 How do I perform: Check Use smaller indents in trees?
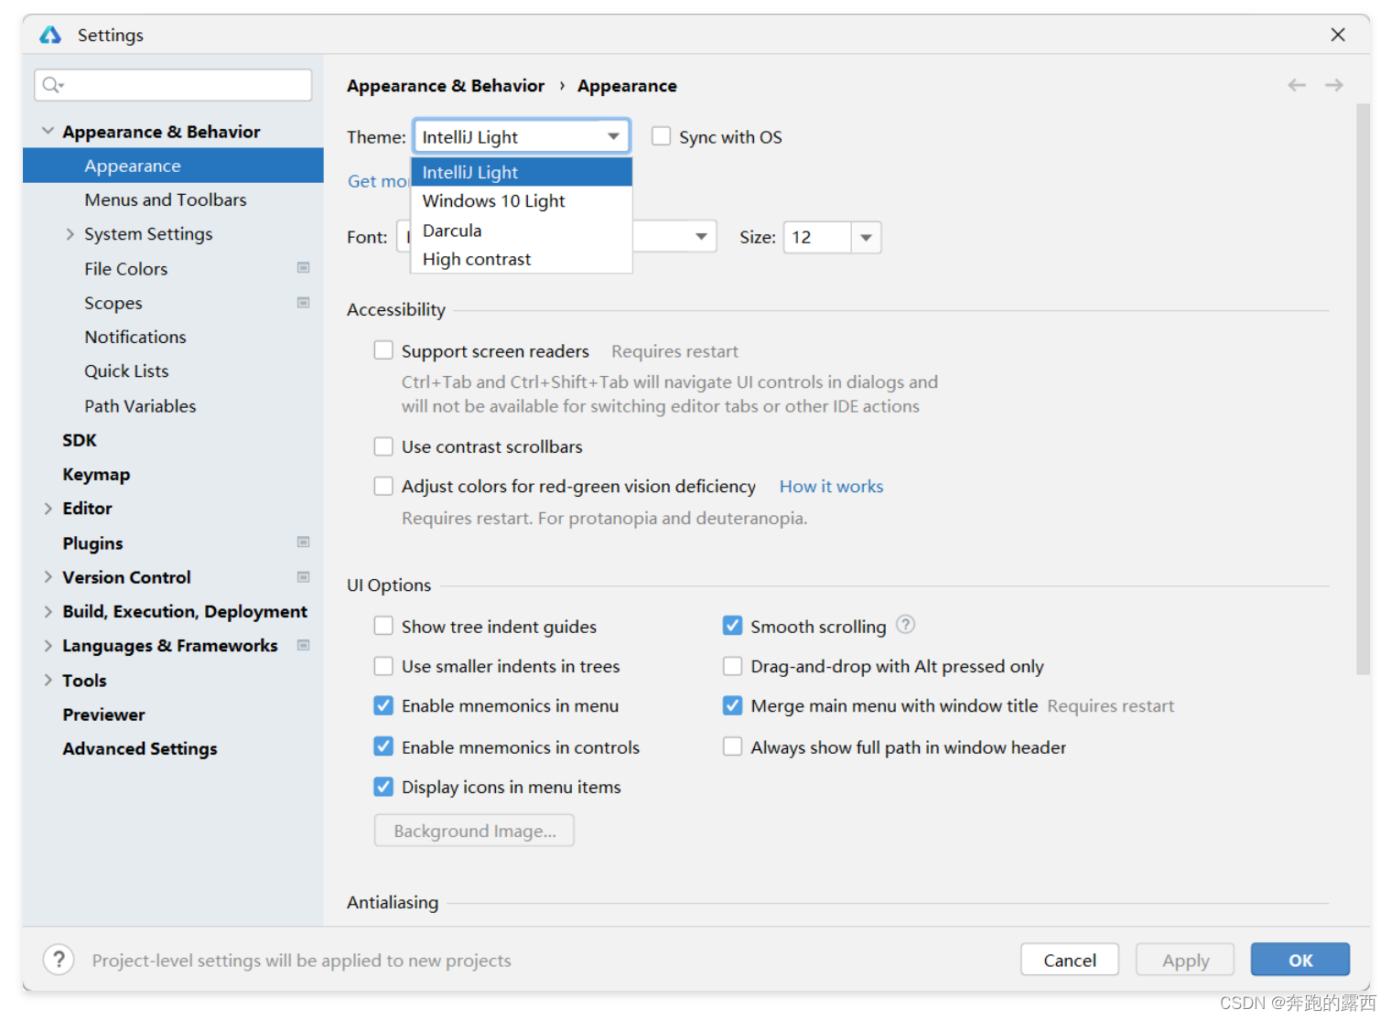[383, 666]
